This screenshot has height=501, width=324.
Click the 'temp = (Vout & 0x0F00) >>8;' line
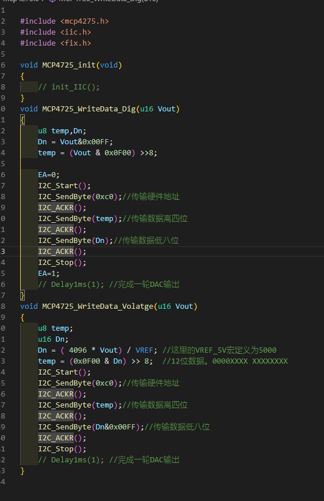tap(97, 153)
